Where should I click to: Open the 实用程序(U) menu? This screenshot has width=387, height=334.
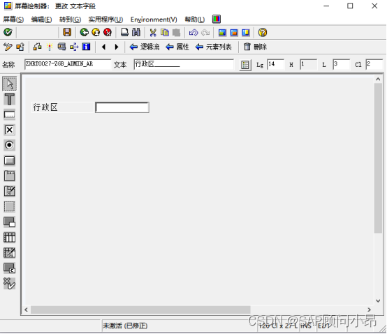pos(105,20)
